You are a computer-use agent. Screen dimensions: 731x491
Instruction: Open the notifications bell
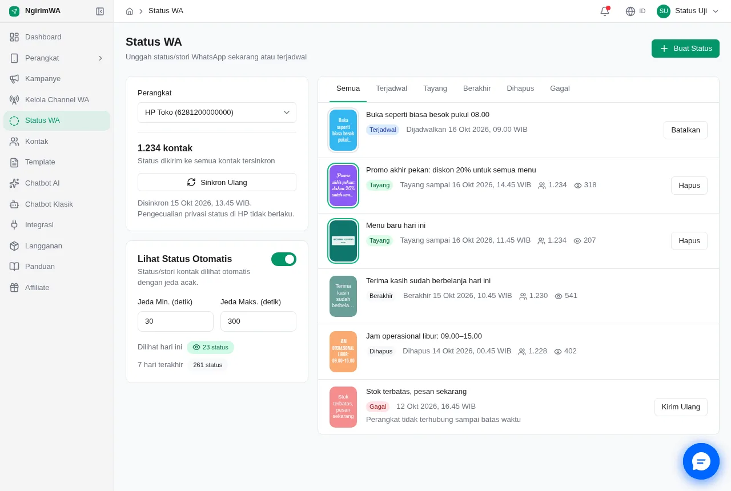605,11
